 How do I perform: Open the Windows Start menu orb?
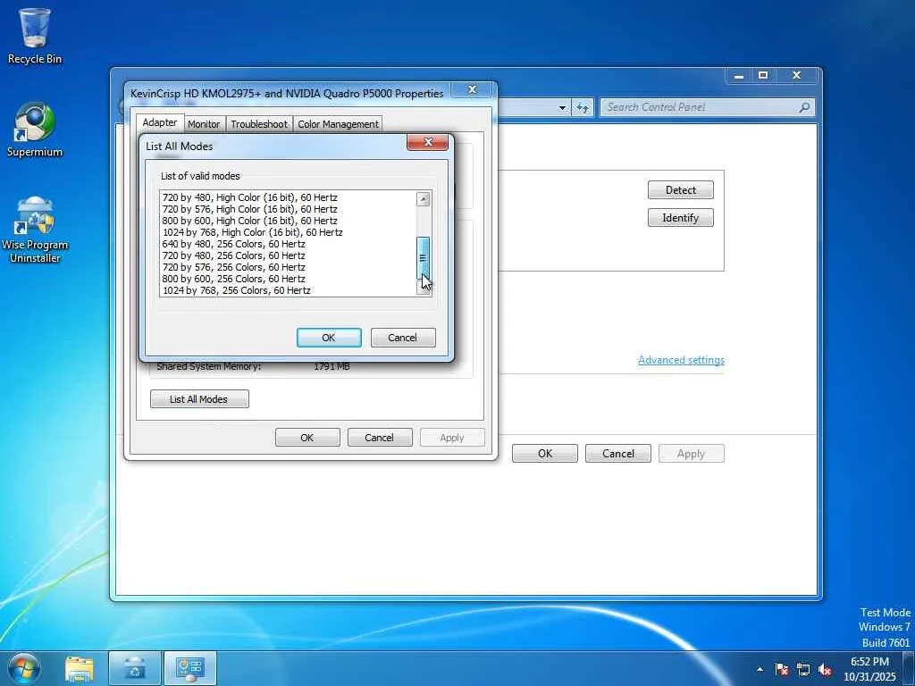(x=24, y=668)
